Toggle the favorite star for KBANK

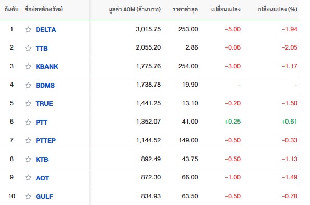28,66
